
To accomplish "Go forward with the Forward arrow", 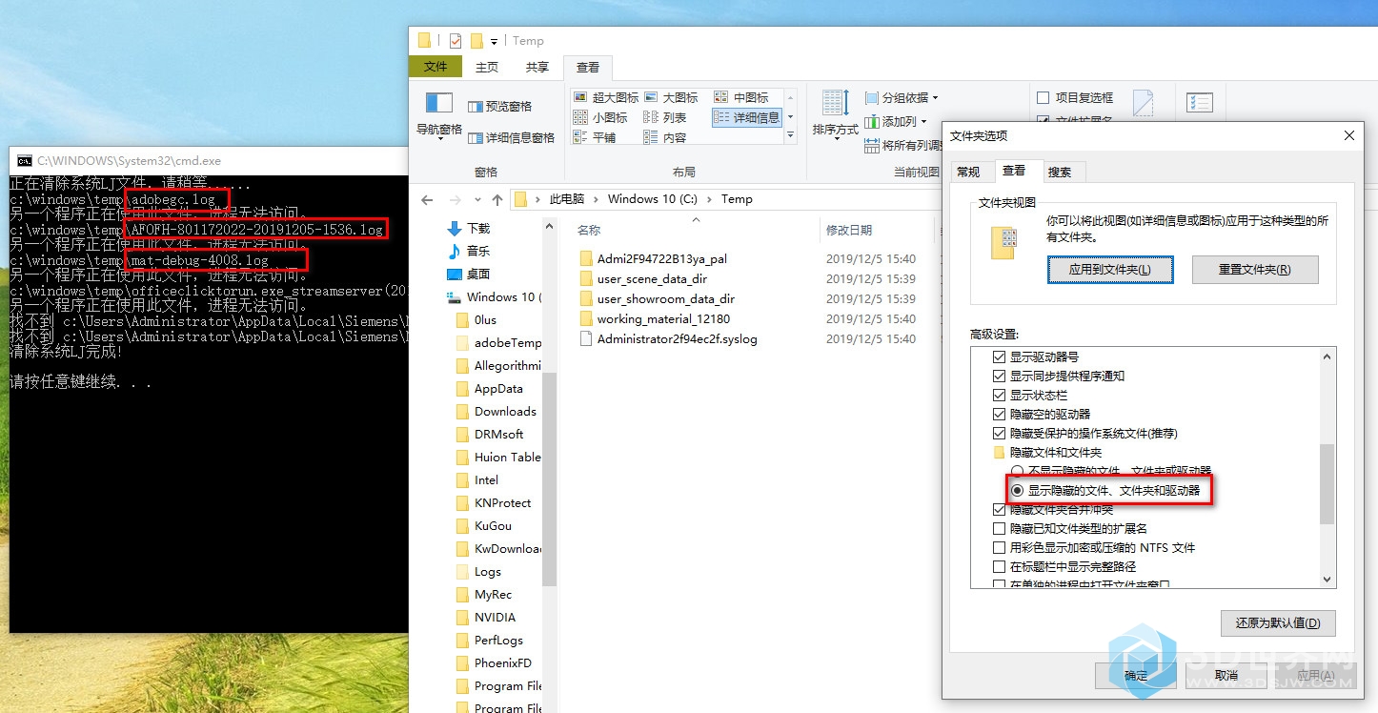I will click(455, 199).
